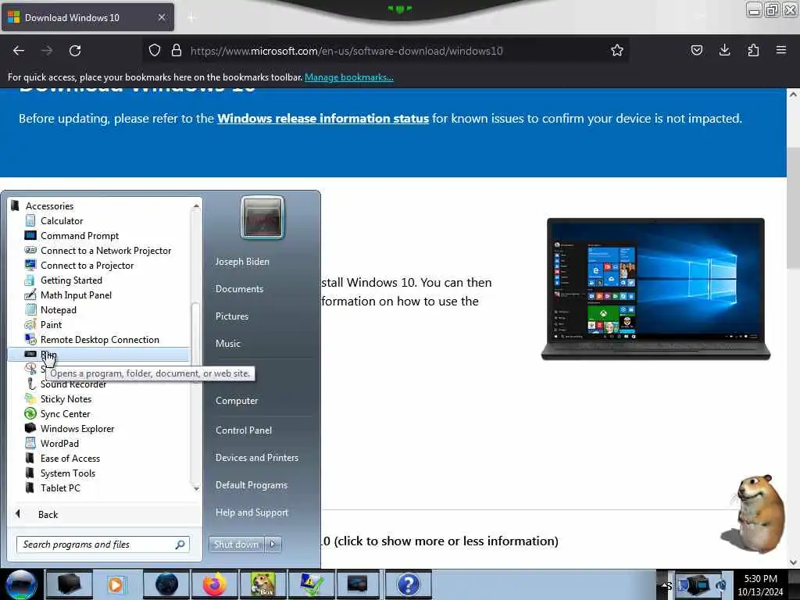Viewport: 800px width, 600px height.
Task: Open Windows release information status link
Action: (x=323, y=119)
